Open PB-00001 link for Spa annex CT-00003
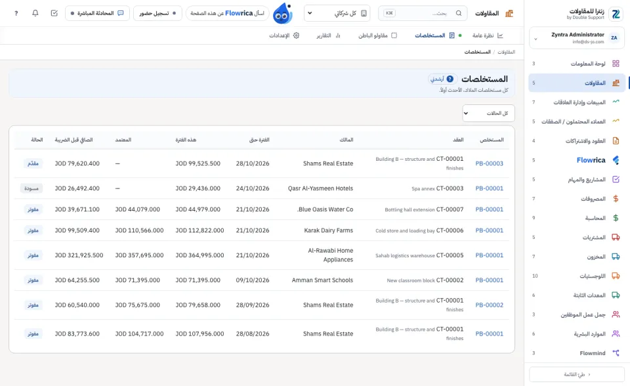The height and width of the screenshot is (386, 630). point(489,188)
